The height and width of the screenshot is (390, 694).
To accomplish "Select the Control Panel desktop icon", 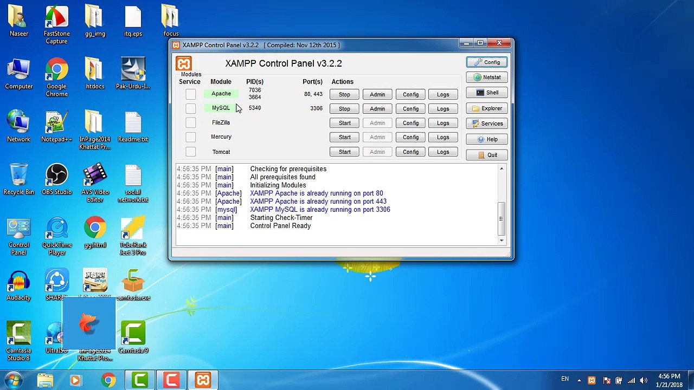I will point(19,236).
